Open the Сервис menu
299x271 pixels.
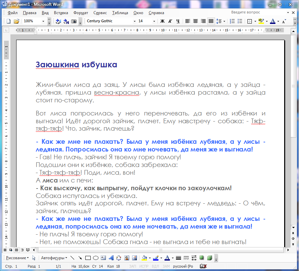pyautogui.click(x=100, y=13)
